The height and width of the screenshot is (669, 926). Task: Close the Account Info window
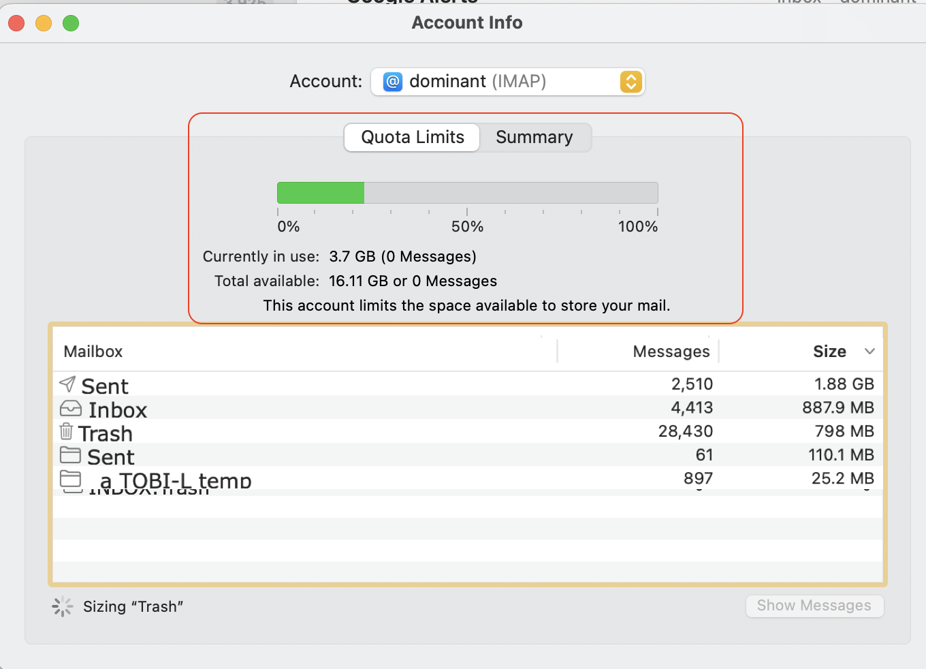16,23
